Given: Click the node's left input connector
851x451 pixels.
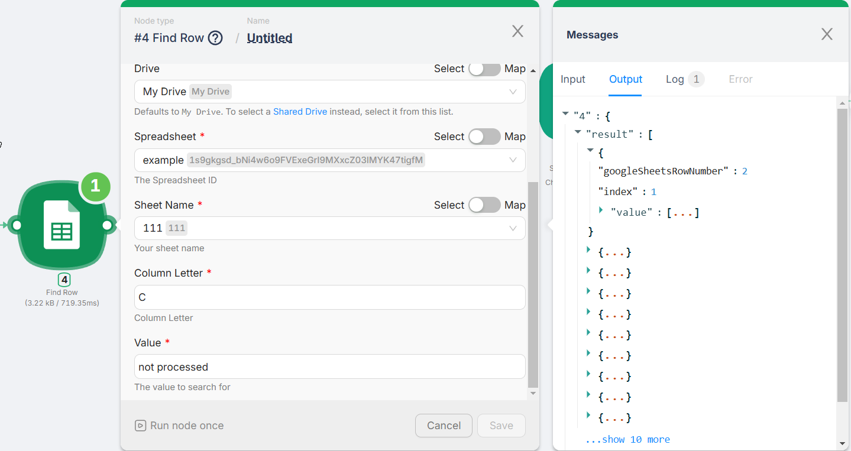Looking at the screenshot, I should point(17,225).
